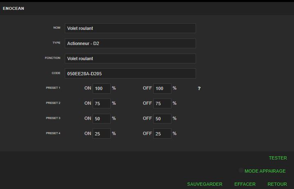Image resolution: width=294 pixels, height=189 pixels.
Task: Click the Preset 3 ON value box
Action: (101, 119)
